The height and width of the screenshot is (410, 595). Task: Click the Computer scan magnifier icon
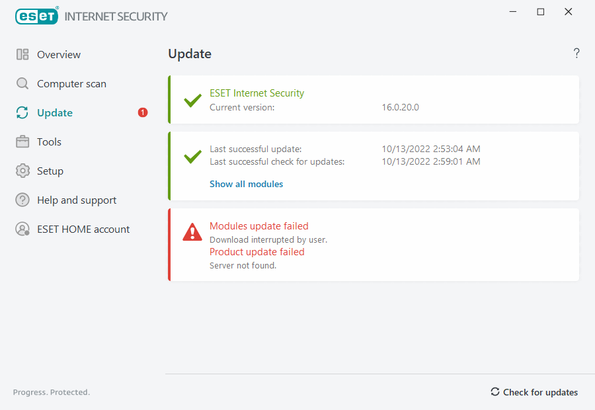point(22,84)
